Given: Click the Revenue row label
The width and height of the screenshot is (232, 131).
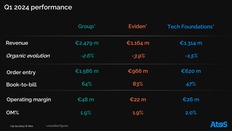Looking at the screenshot, I should pyautogui.click(x=17, y=43).
